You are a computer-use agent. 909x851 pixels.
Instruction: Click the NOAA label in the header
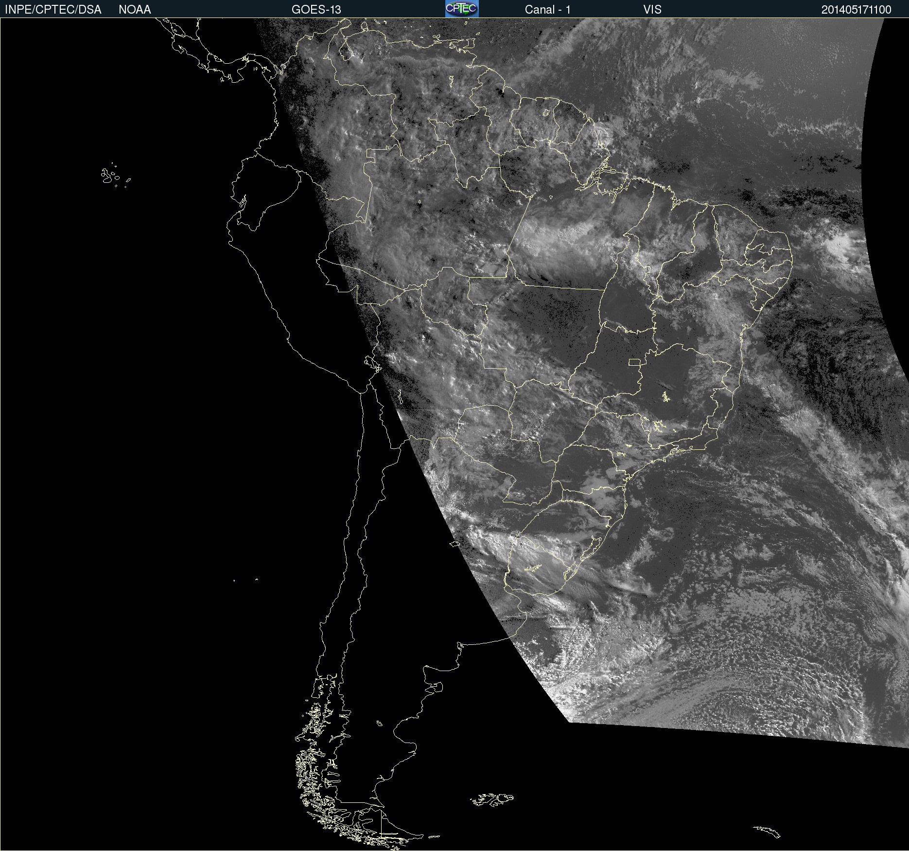click(x=135, y=10)
